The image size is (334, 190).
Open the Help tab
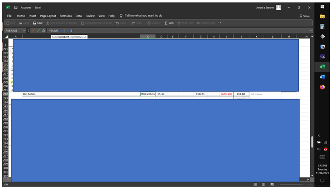click(111, 16)
